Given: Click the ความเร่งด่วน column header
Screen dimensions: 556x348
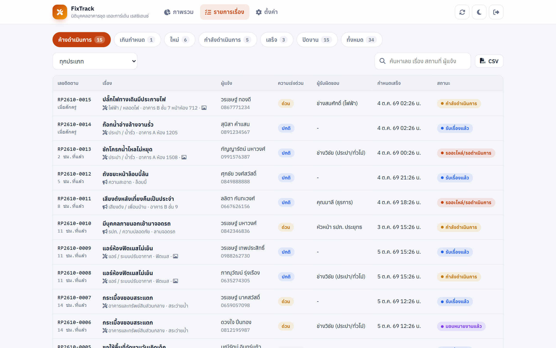Looking at the screenshot, I should pyautogui.click(x=291, y=83).
